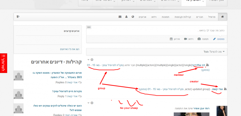The width and height of the screenshot is (241, 116).
Task: Choose the תמונה camera share option
Action: click(x=203, y=39)
